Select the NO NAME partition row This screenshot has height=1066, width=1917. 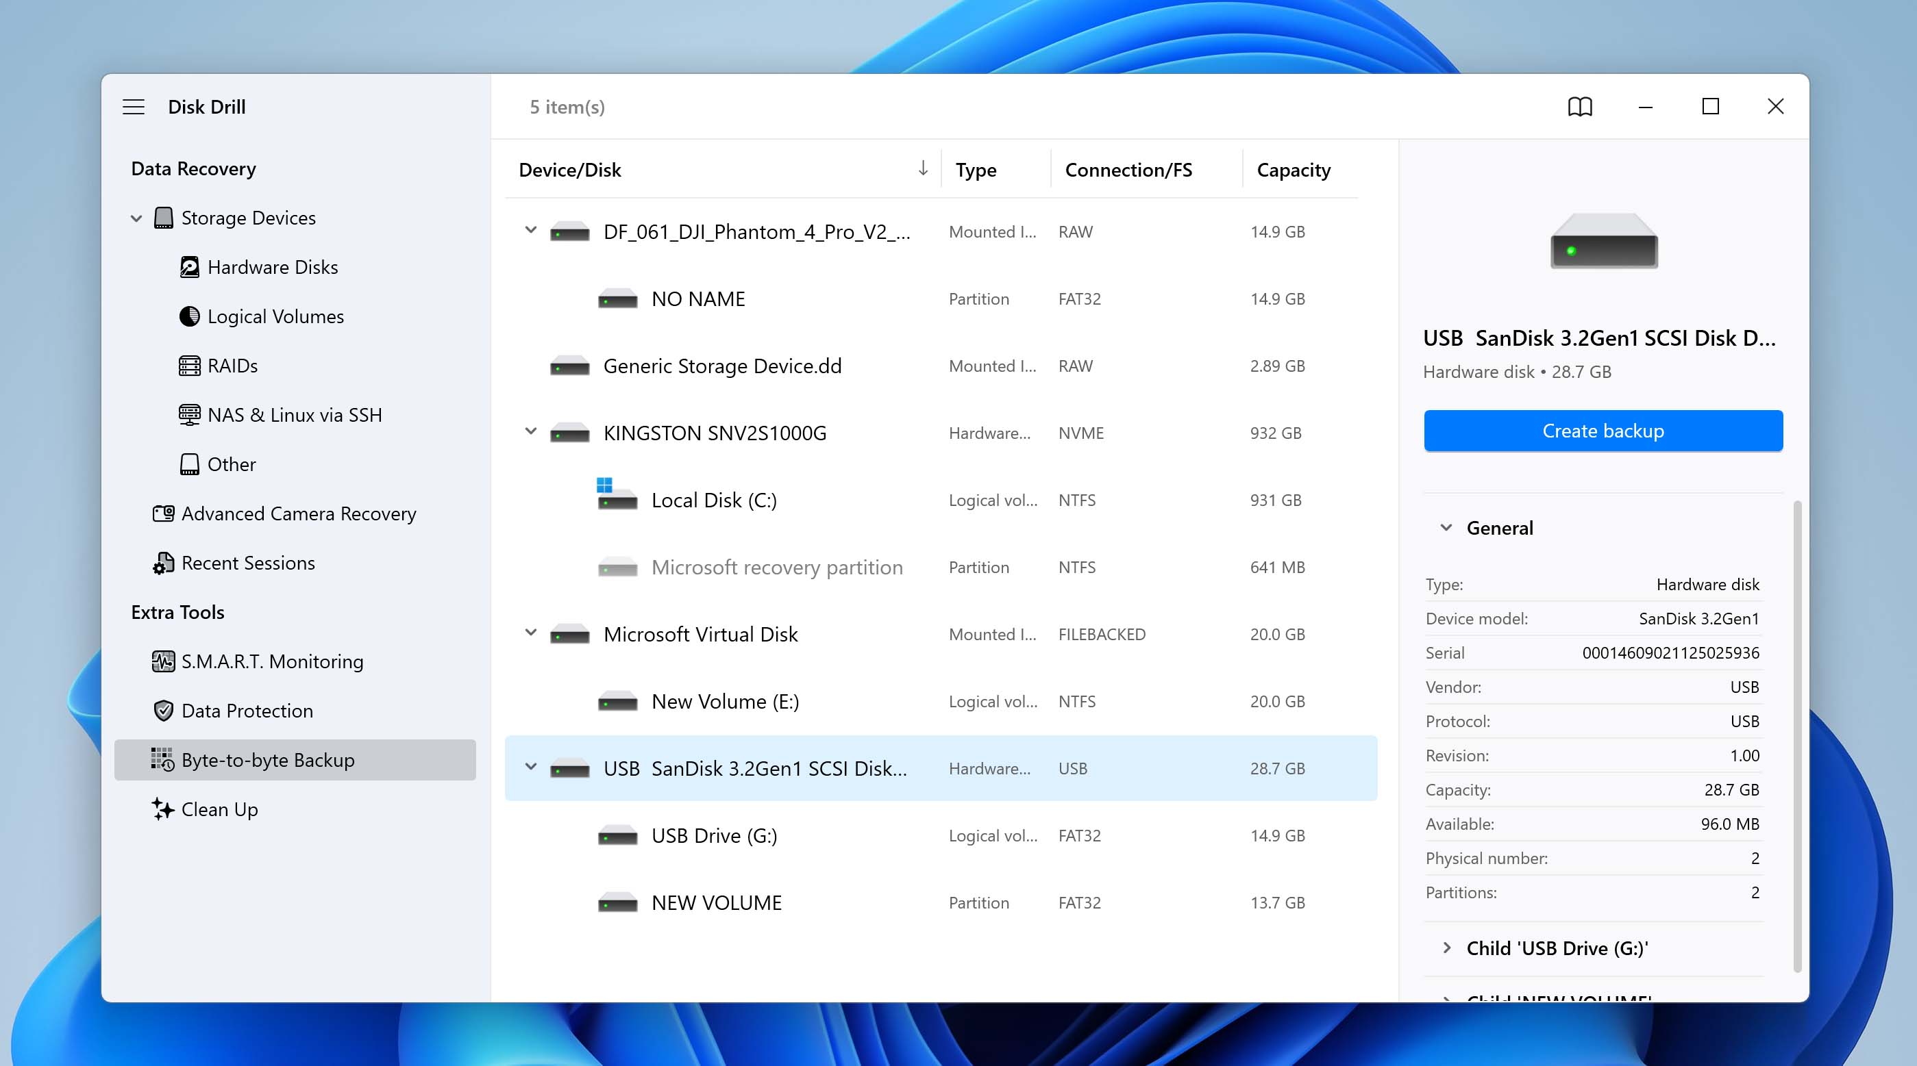941,299
